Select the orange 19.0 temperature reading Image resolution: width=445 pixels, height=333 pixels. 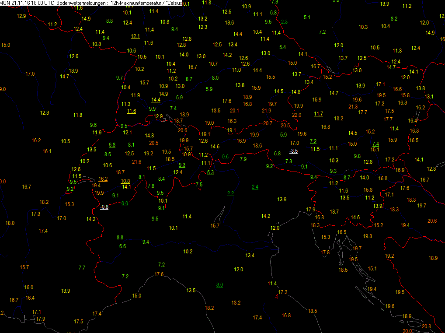tap(209, 123)
